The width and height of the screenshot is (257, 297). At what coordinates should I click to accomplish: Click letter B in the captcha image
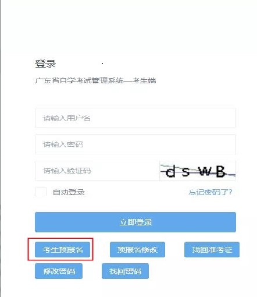point(220,171)
